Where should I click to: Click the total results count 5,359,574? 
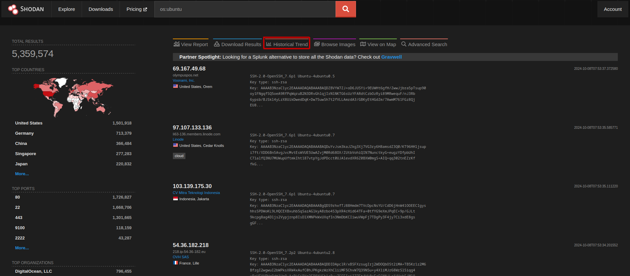(33, 54)
